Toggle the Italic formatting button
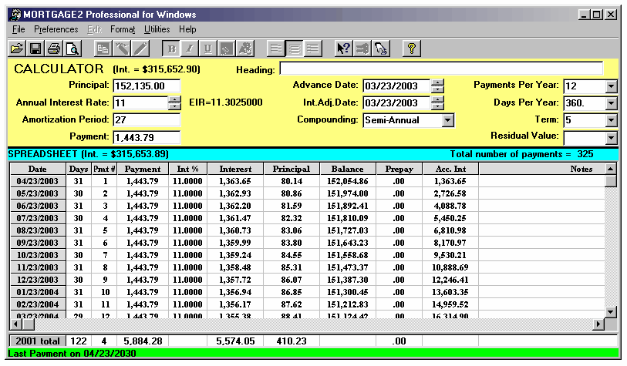 tap(190, 49)
